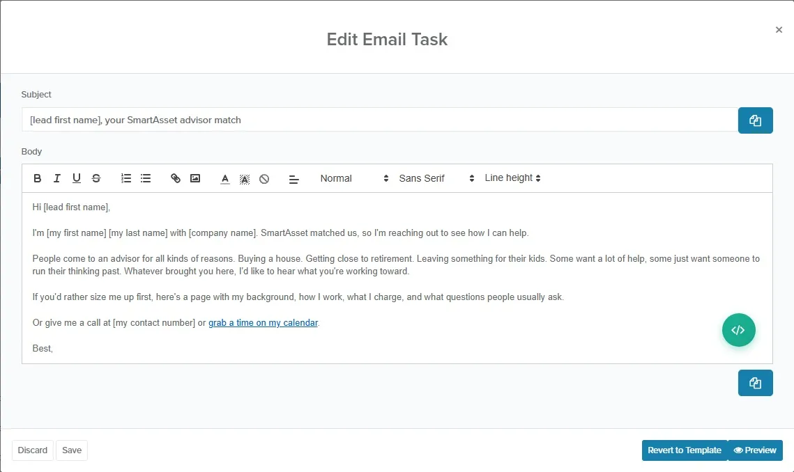Image resolution: width=794 pixels, height=472 pixels.
Task: Open text alignment options
Action: pyautogui.click(x=293, y=179)
